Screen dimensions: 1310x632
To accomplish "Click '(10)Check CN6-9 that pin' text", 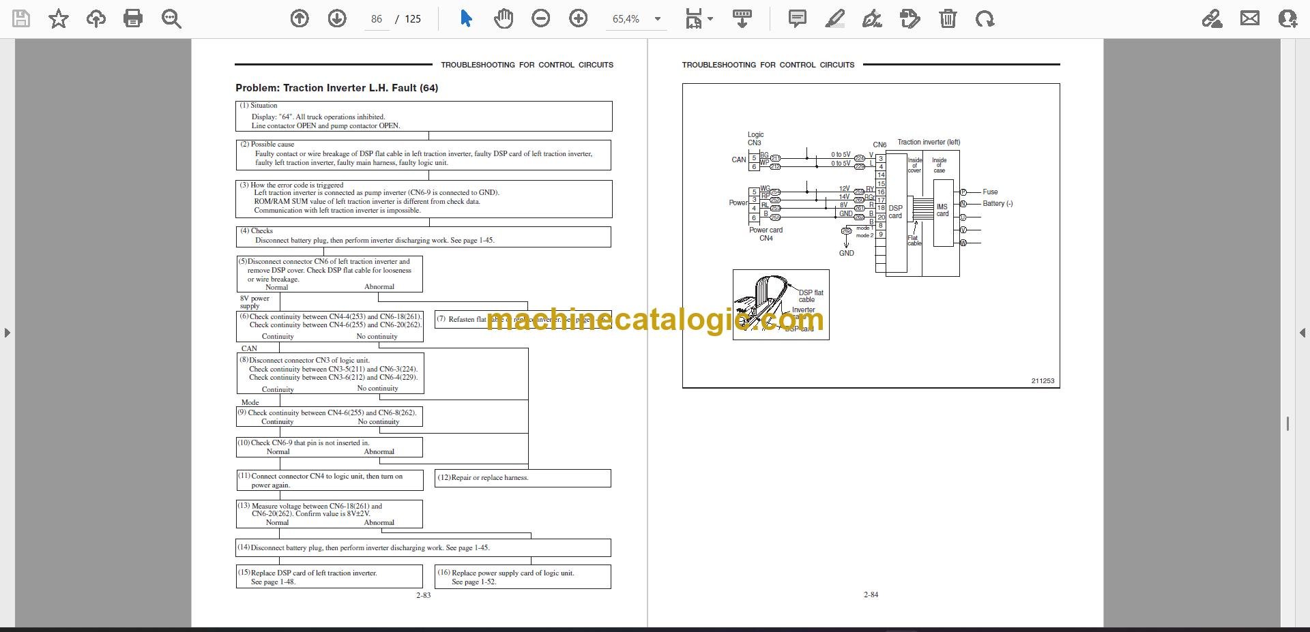I will point(303,443).
